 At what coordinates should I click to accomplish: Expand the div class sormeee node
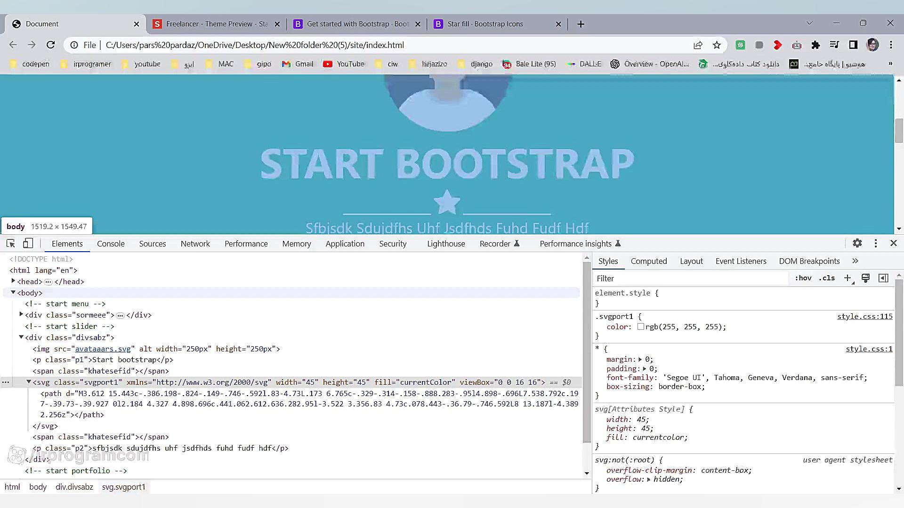(x=21, y=314)
